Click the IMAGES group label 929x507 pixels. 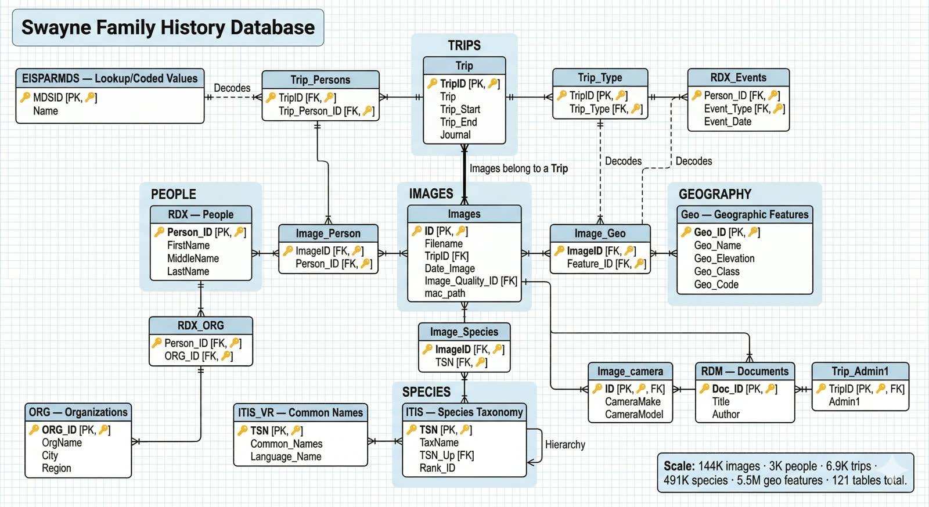[431, 193]
